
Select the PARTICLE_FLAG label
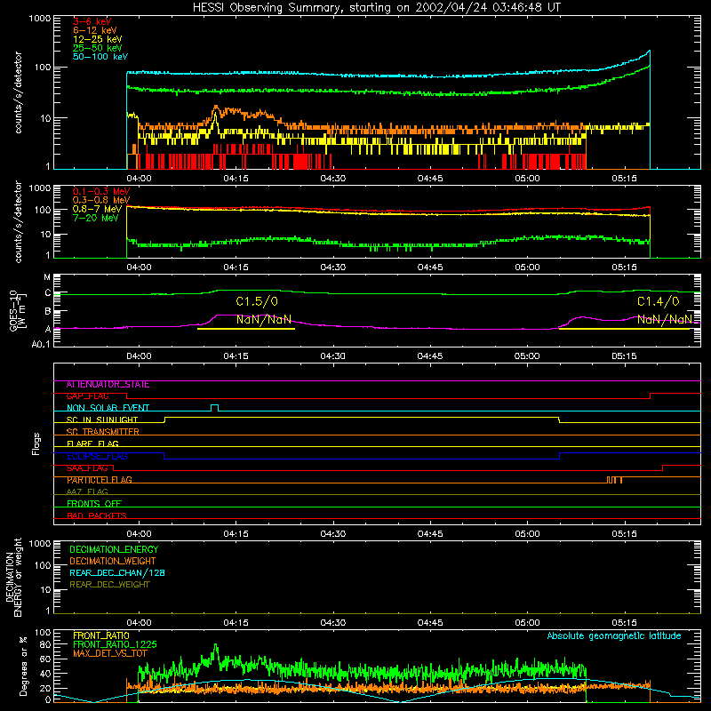[100, 480]
